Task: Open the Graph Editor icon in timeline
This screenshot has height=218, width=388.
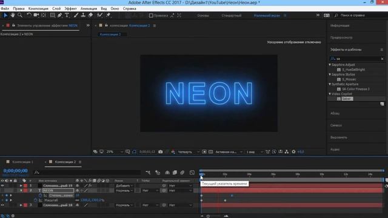Action: point(192,173)
